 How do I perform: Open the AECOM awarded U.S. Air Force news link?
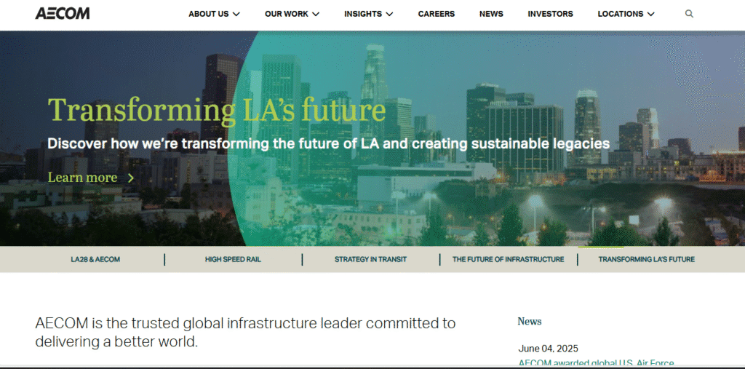click(x=597, y=363)
